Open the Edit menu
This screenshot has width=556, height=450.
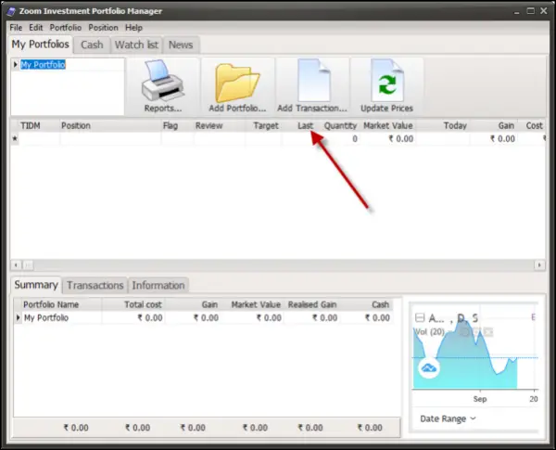(36, 27)
